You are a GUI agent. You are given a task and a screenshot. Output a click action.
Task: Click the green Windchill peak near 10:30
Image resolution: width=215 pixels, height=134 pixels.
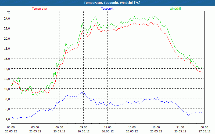click(95, 16)
